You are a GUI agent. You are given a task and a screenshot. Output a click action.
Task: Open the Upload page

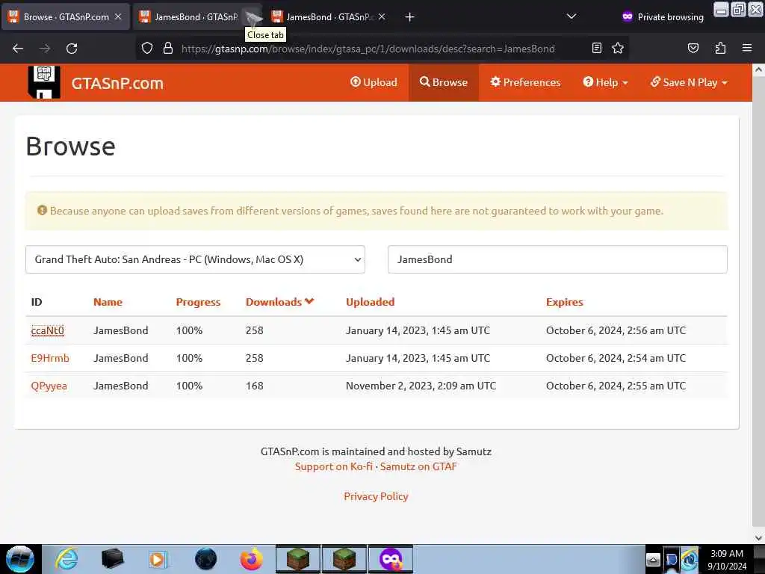click(374, 82)
